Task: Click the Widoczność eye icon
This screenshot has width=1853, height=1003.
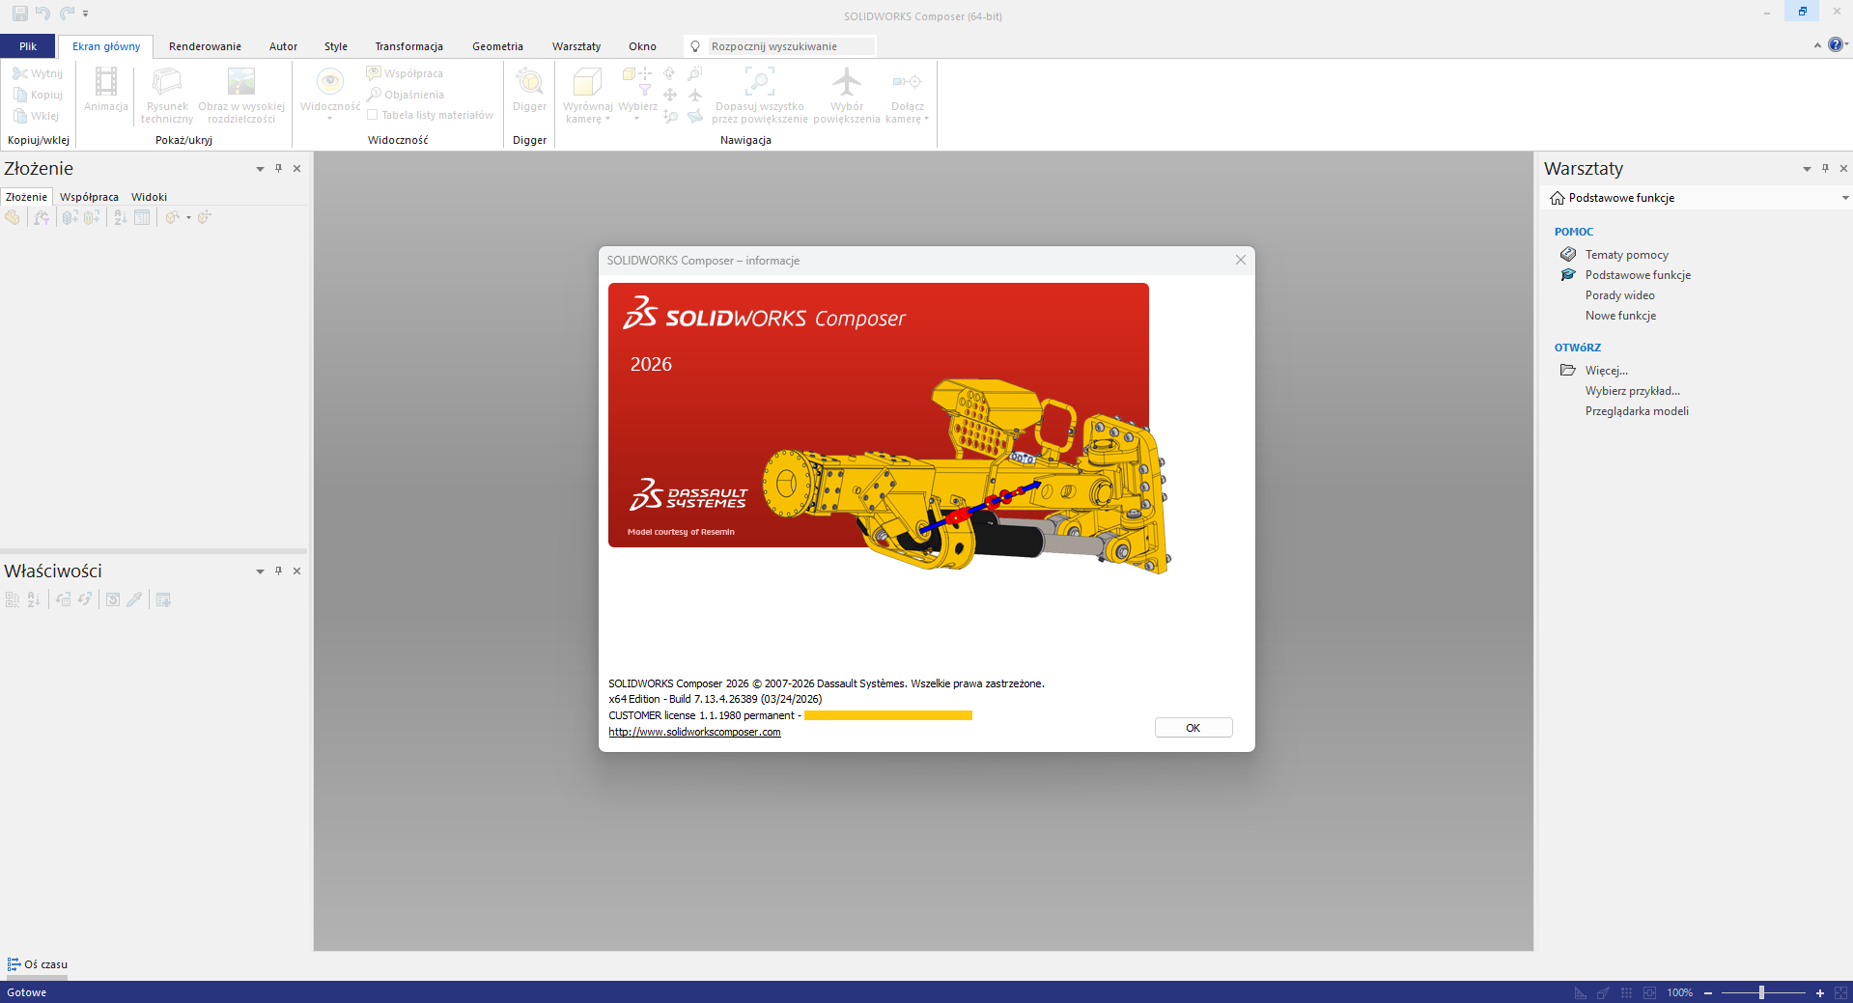Action: [x=330, y=82]
